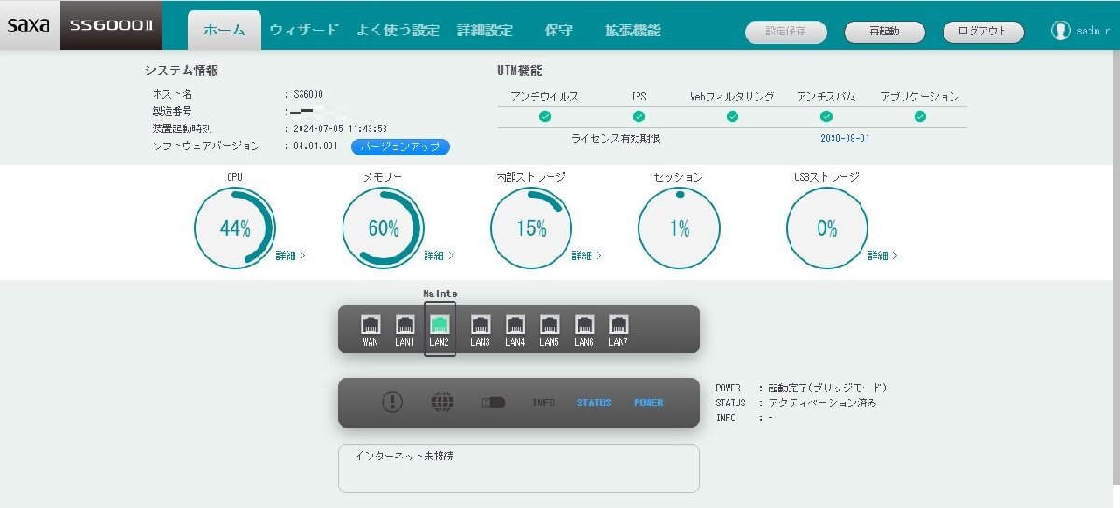Click the STATUS indicator label
Screen dimensions: 1120x508
pos(594,404)
